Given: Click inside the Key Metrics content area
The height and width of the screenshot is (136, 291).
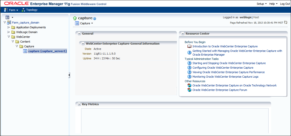Looking at the screenshot, I should tap(175, 120).
